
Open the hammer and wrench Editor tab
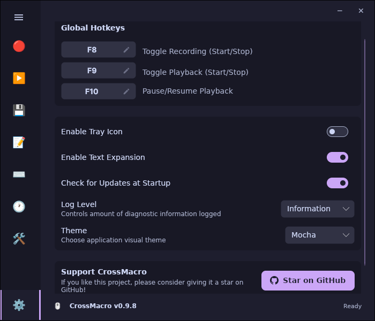(19, 239)
